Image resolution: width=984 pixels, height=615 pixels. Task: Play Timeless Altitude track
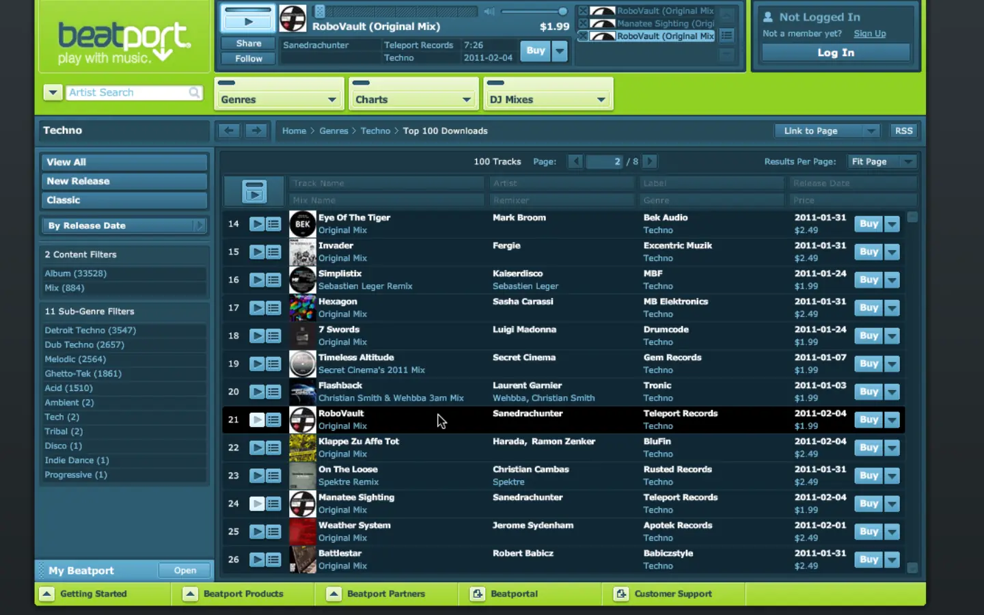click(x=257, y=364)
